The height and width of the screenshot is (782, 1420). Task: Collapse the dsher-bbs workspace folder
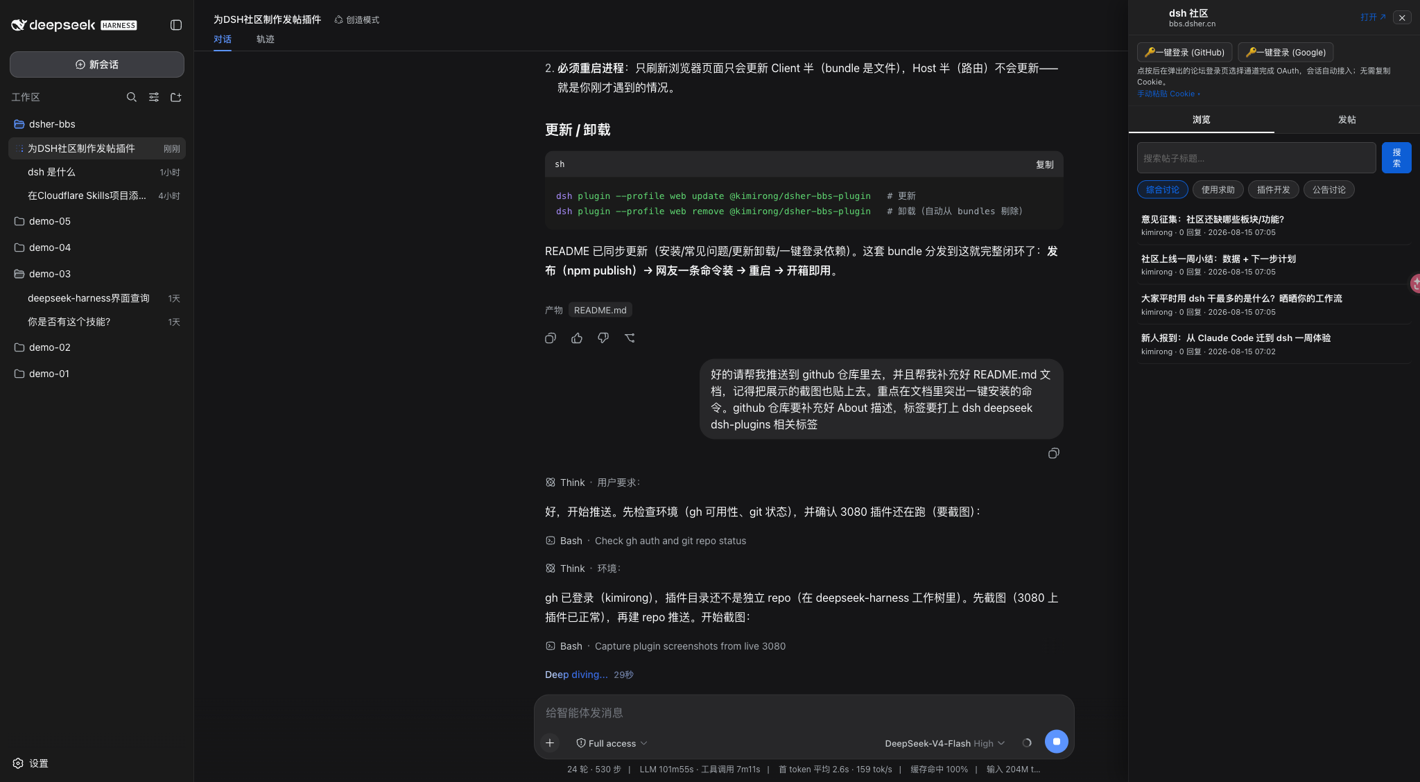(x=97, y=124)
